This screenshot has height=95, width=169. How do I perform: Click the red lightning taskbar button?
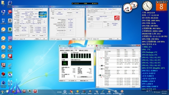[x=35, y=91]
